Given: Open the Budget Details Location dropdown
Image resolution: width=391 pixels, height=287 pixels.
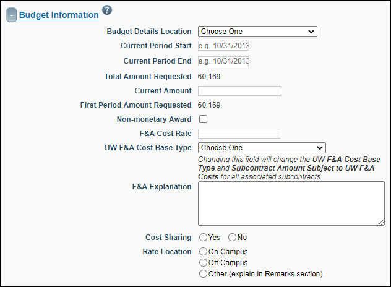Looking at the screenshot, I should (x=257, y=32).
